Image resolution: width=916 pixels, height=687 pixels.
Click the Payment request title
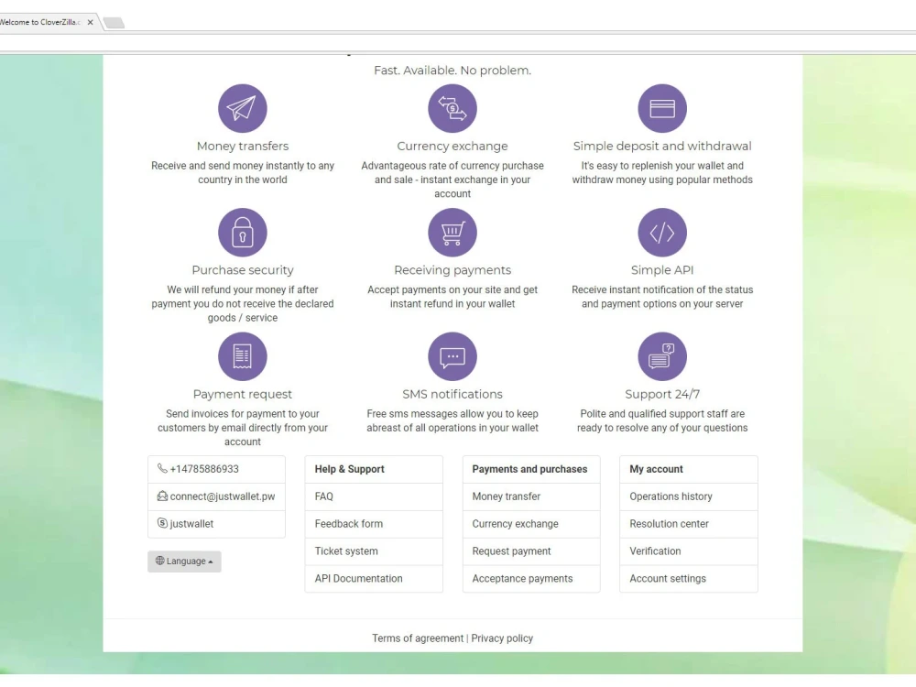point(243,394)
